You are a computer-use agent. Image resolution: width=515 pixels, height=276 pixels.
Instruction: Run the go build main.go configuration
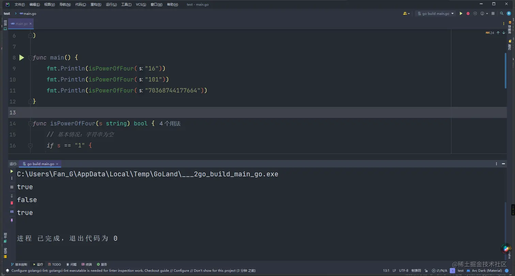(x=461, y=14)
